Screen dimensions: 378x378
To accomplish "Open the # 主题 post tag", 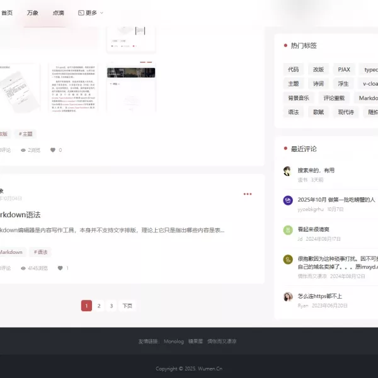I will [26, 134].
